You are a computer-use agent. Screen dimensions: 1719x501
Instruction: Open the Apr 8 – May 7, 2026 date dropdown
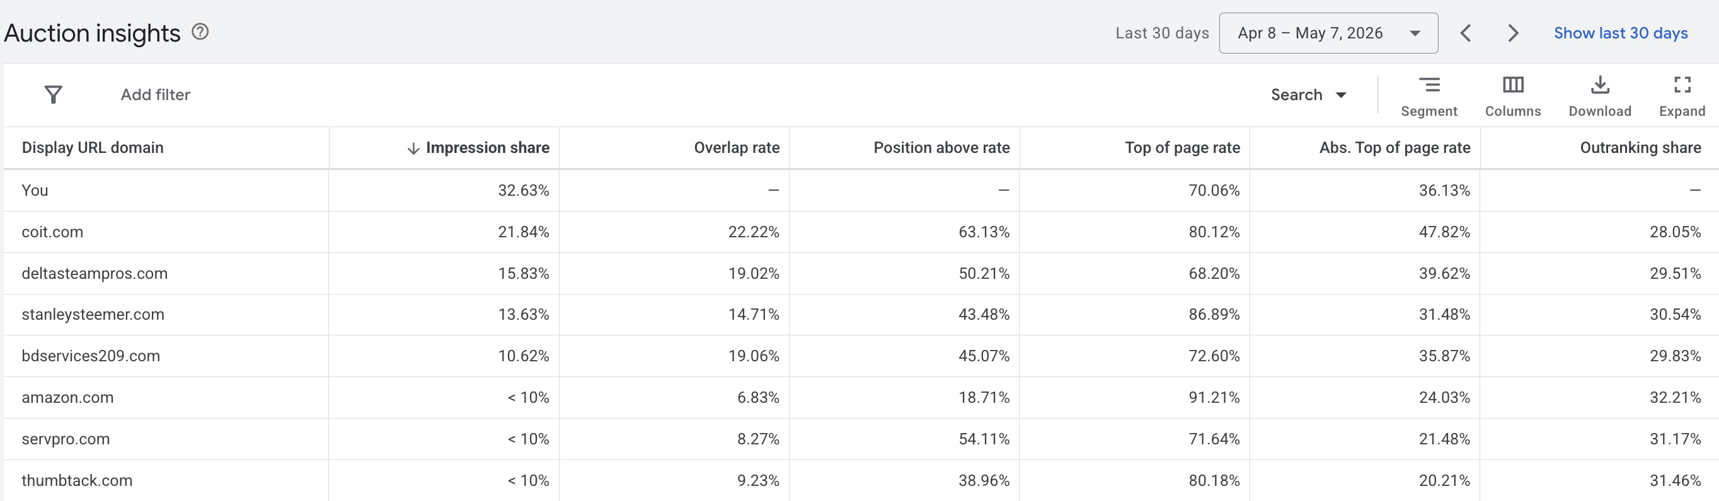(x=1328, y=33)
